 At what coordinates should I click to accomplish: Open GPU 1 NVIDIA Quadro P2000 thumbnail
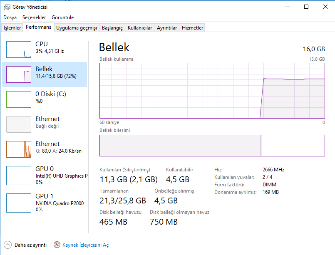click(19, 203)
